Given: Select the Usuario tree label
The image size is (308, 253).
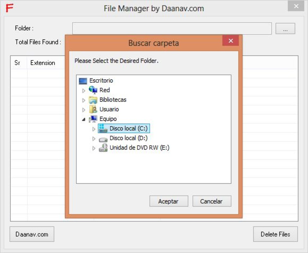Looking at the screenshot, I should 109,109.
